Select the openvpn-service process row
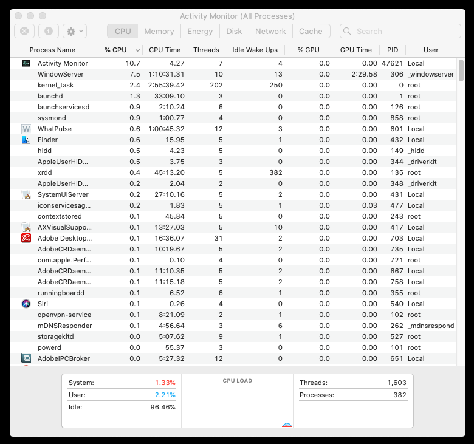Viewport: 474px width, 444px height. pos(233,315)
